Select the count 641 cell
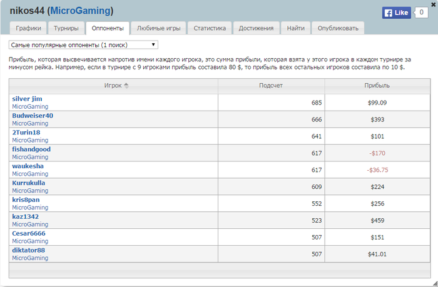 (271, 136)
